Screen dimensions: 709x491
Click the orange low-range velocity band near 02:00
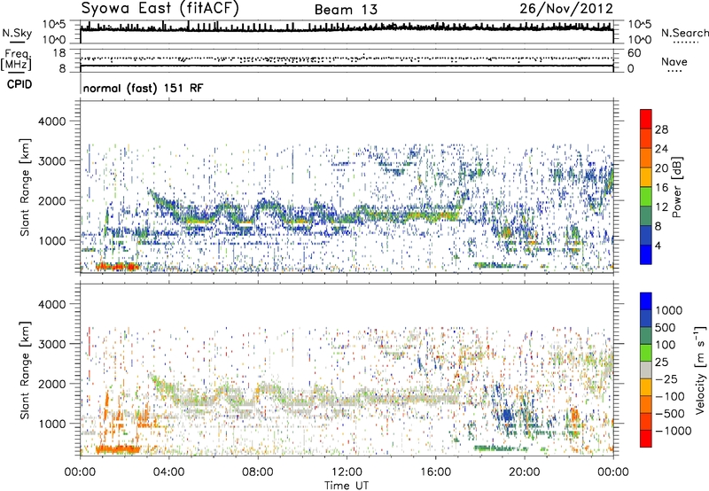[x=118, y=449]
